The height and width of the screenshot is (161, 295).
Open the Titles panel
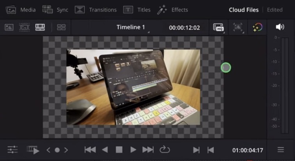pyautogui.click(x=137, y=10)
